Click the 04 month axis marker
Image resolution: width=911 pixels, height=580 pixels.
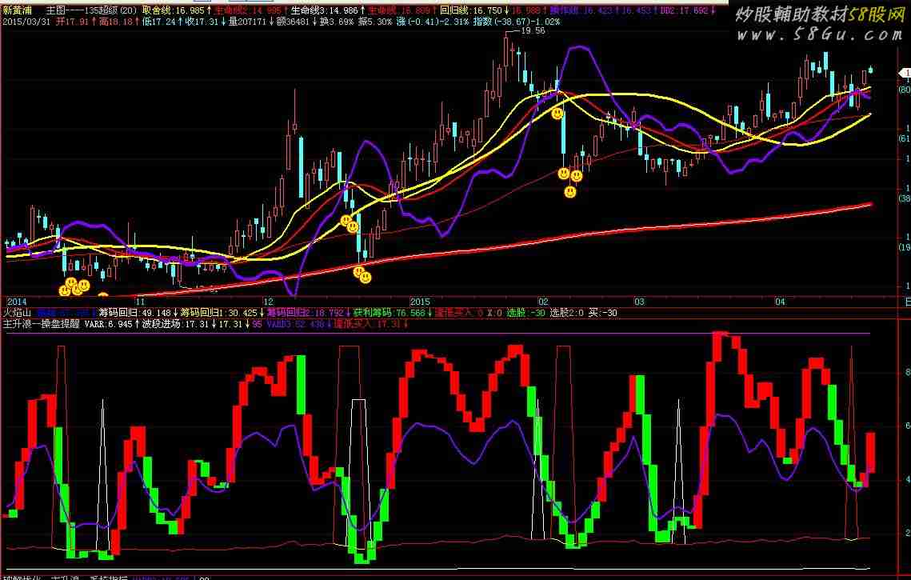pyautogui.click(x=780, y=302)
